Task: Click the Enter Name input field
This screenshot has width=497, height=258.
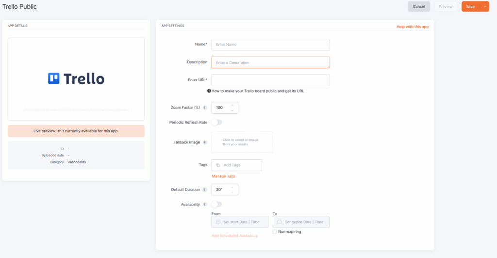Action: tap(270, 45)
